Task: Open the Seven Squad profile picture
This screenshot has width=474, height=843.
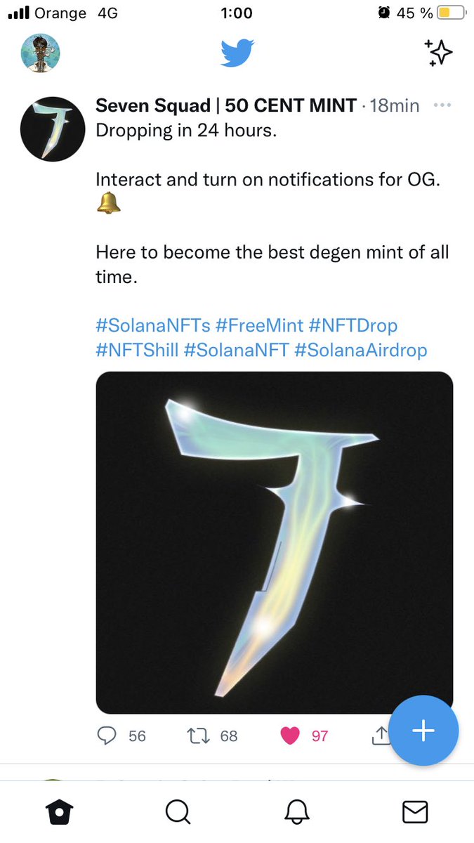Action: click(53, 129)
